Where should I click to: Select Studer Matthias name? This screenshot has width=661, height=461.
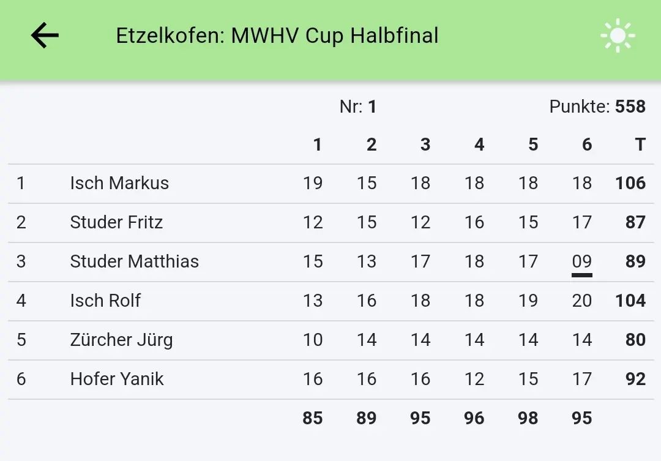(x=134, y=261)
